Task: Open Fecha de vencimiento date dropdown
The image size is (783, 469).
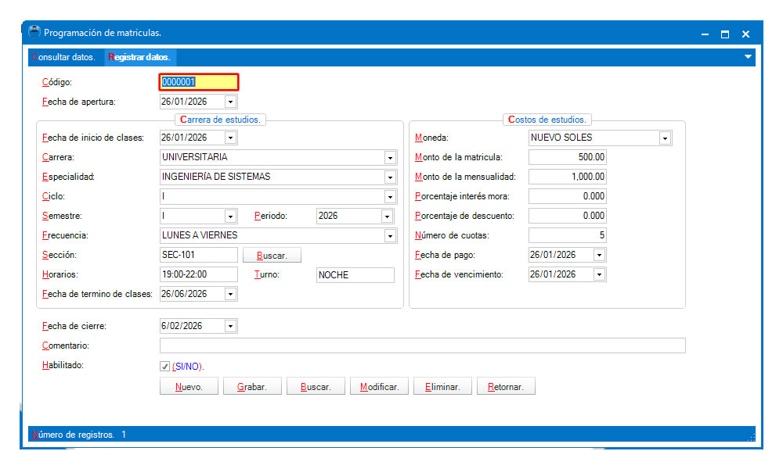Action: (599, 274)
